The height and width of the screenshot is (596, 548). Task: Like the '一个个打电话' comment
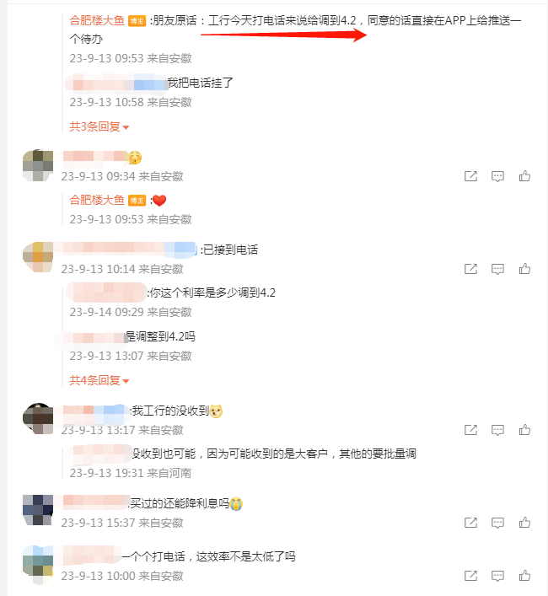point(524,576)
